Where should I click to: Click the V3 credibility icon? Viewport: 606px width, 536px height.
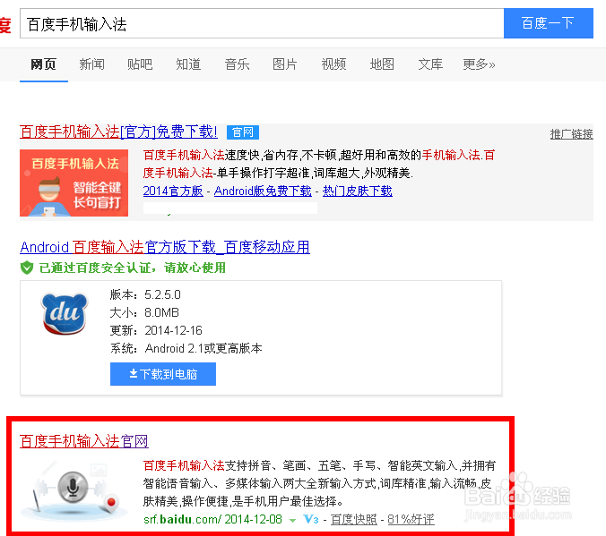[x=311, y=519]
